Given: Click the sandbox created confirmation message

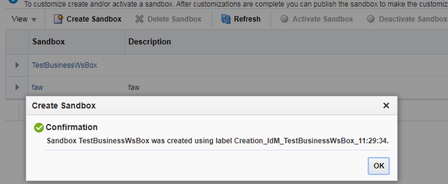Looking at the screenshot, I should point(218,141).
